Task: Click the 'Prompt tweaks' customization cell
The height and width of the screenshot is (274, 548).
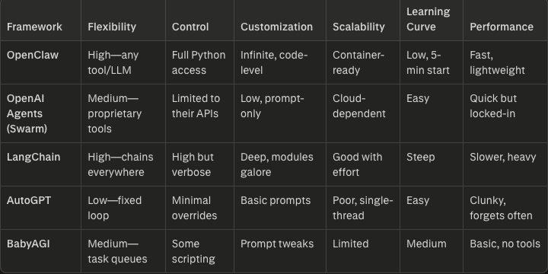Action: tap(277, 244)
